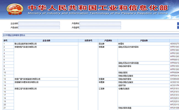Click 纯电动厢式运输车 in row 11

(x=126, y=76)
